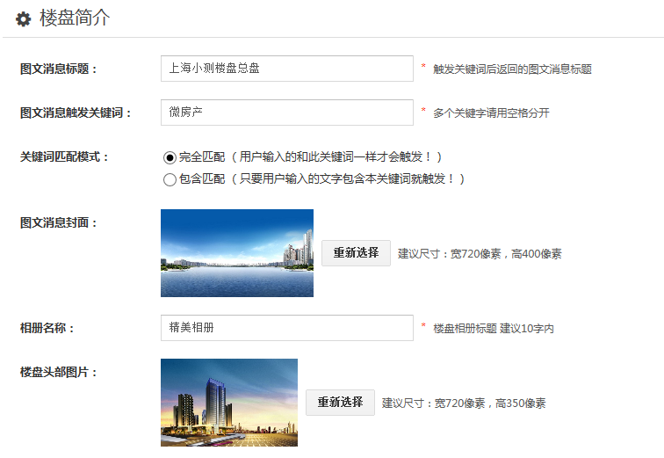The height and width of the screenshot is (458, 664).
Task: Click the hint 多个关键字请用空格分开
Action: point(491,113)
